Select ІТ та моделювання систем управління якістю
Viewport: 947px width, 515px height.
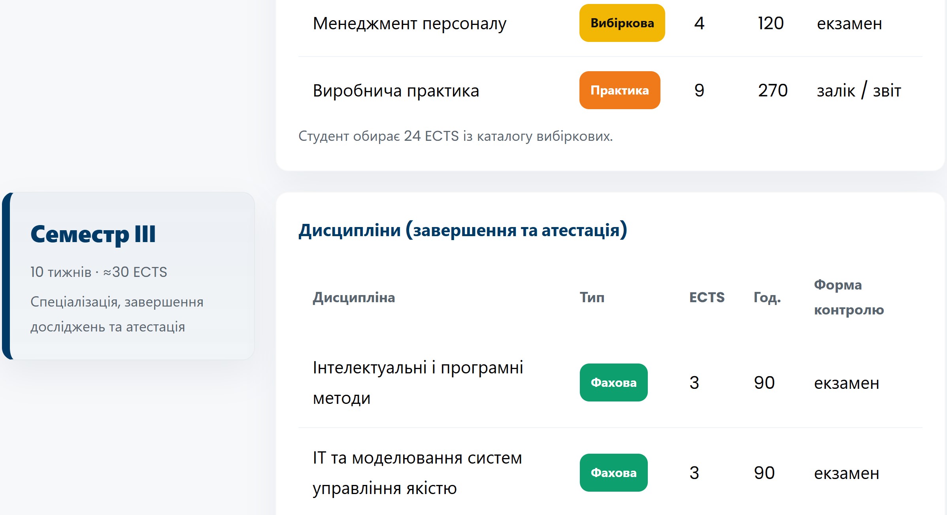coord(417,473)
